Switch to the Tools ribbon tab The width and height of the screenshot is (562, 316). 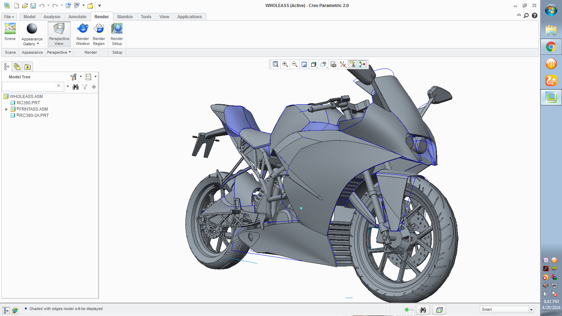point(146,17)
